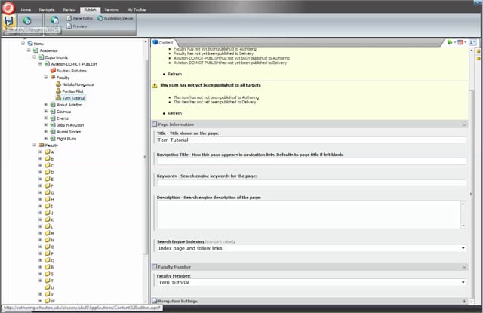
Task: Open Page Editor from the ribbon
Action: coord(80,18)
